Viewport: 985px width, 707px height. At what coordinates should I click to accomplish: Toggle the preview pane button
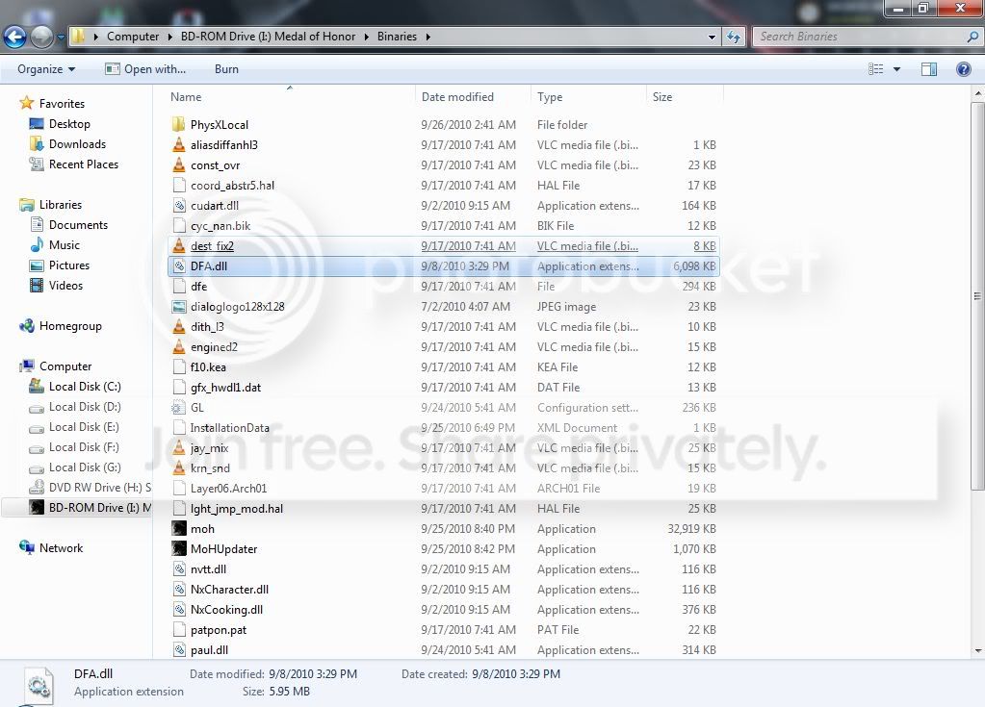click(x=928, y=69)
